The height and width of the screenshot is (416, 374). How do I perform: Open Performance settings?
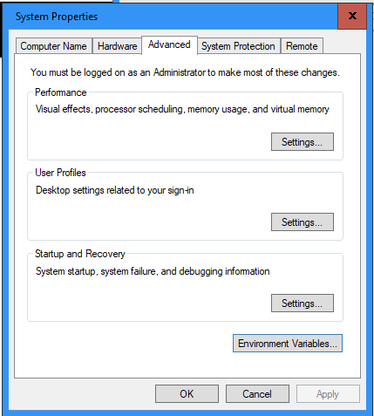coord(303,142)
